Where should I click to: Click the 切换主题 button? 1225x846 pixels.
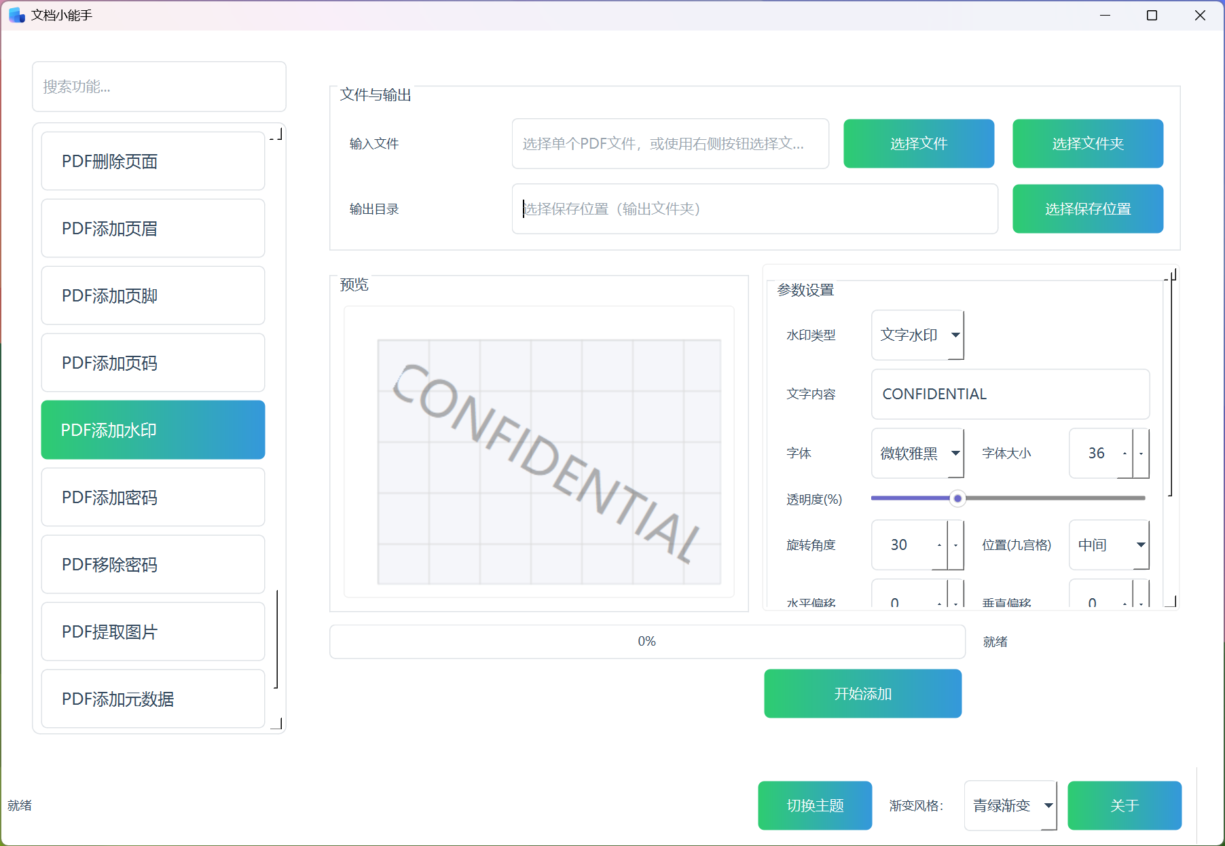click(814, 806)
